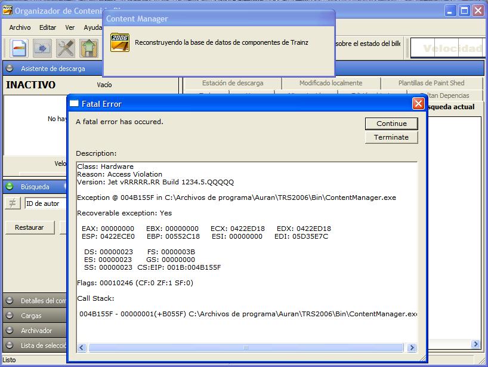488x367 pixels.
Task: Click the green upload icon in the toolbar
Action: click(88, 48)
